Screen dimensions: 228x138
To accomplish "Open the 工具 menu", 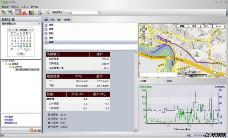I will [25, 7].
